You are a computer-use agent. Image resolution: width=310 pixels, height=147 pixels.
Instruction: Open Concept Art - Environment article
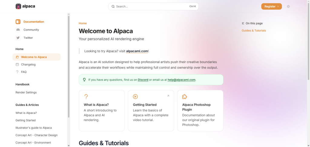[x=33, y=143]
